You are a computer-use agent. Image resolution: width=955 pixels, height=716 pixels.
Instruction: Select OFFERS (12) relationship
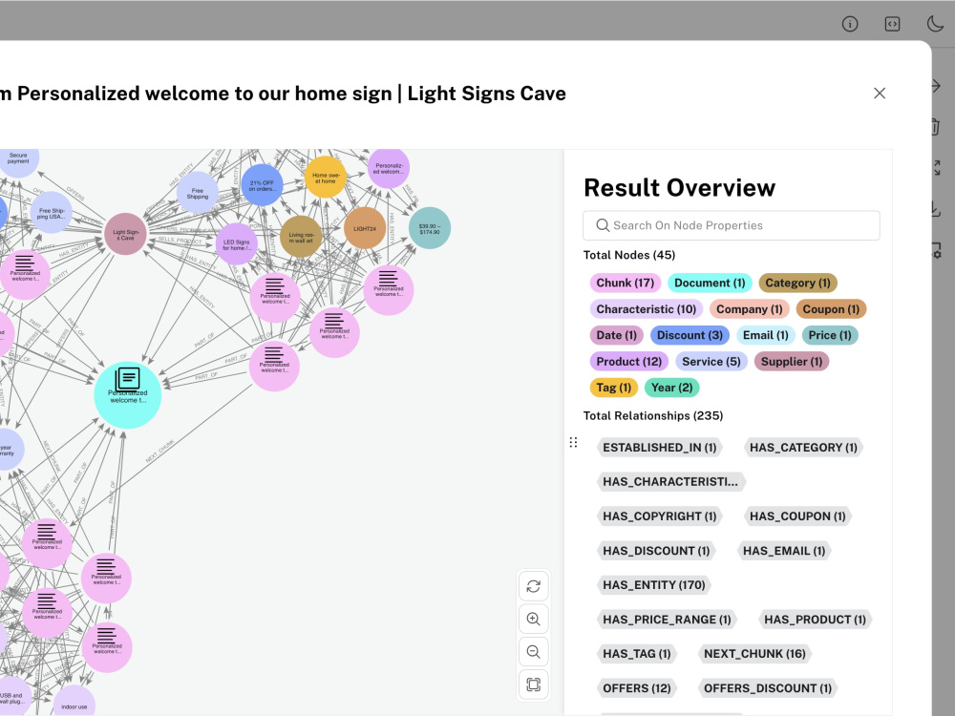[636, 688]
